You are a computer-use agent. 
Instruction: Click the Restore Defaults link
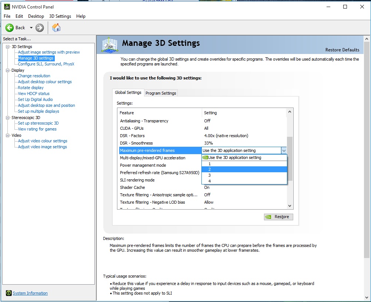coord(342,50)
